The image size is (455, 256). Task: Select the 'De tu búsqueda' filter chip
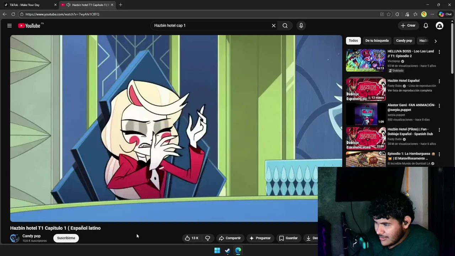click(377, 41)
